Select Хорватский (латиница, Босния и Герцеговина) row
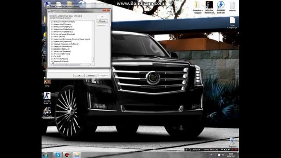 pyautogui.click(x=72, y=39)
